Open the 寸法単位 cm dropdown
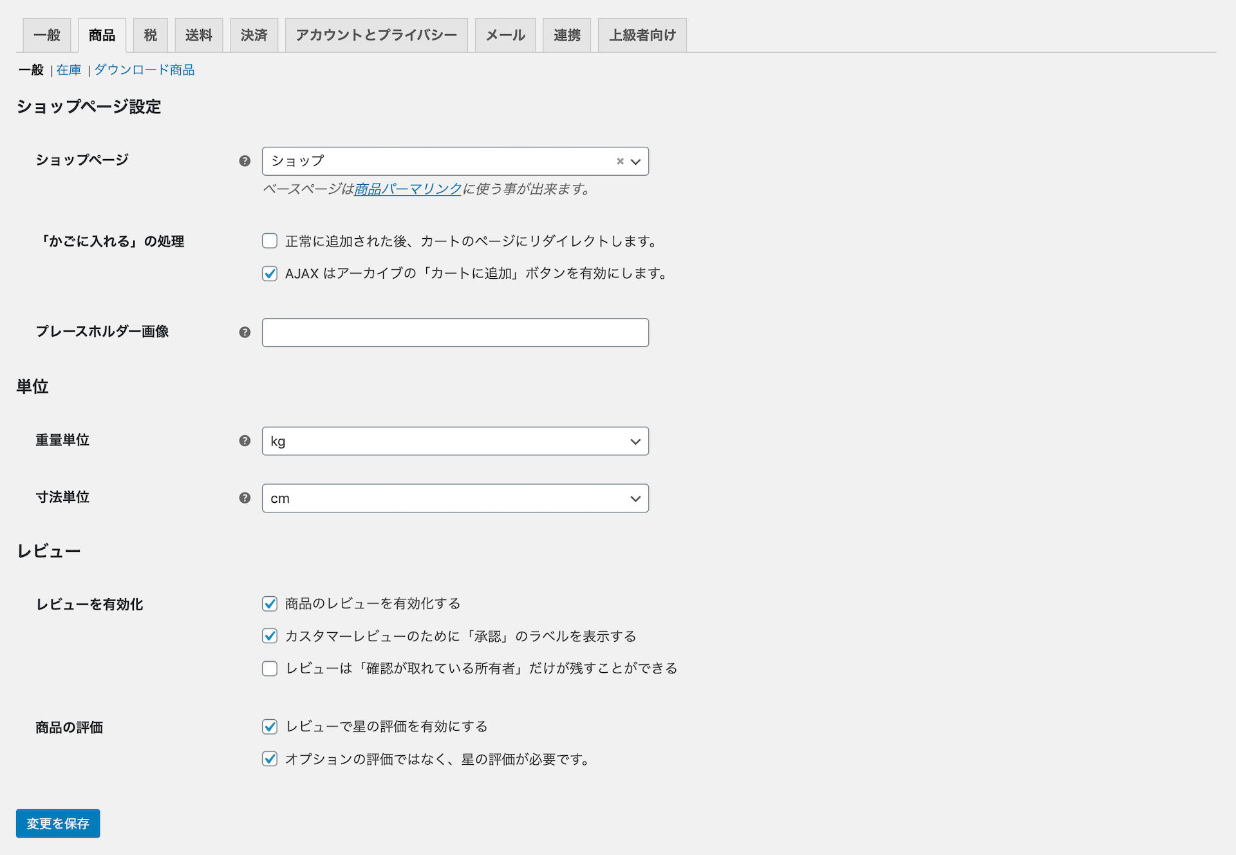The image size is (1236, 855). pos(455,498)
